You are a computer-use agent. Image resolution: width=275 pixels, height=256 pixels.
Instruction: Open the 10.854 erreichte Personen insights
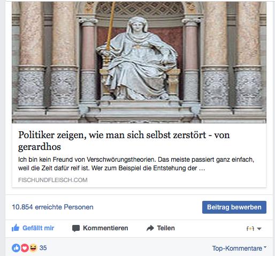pyautogui.click(x=52, y=207)
